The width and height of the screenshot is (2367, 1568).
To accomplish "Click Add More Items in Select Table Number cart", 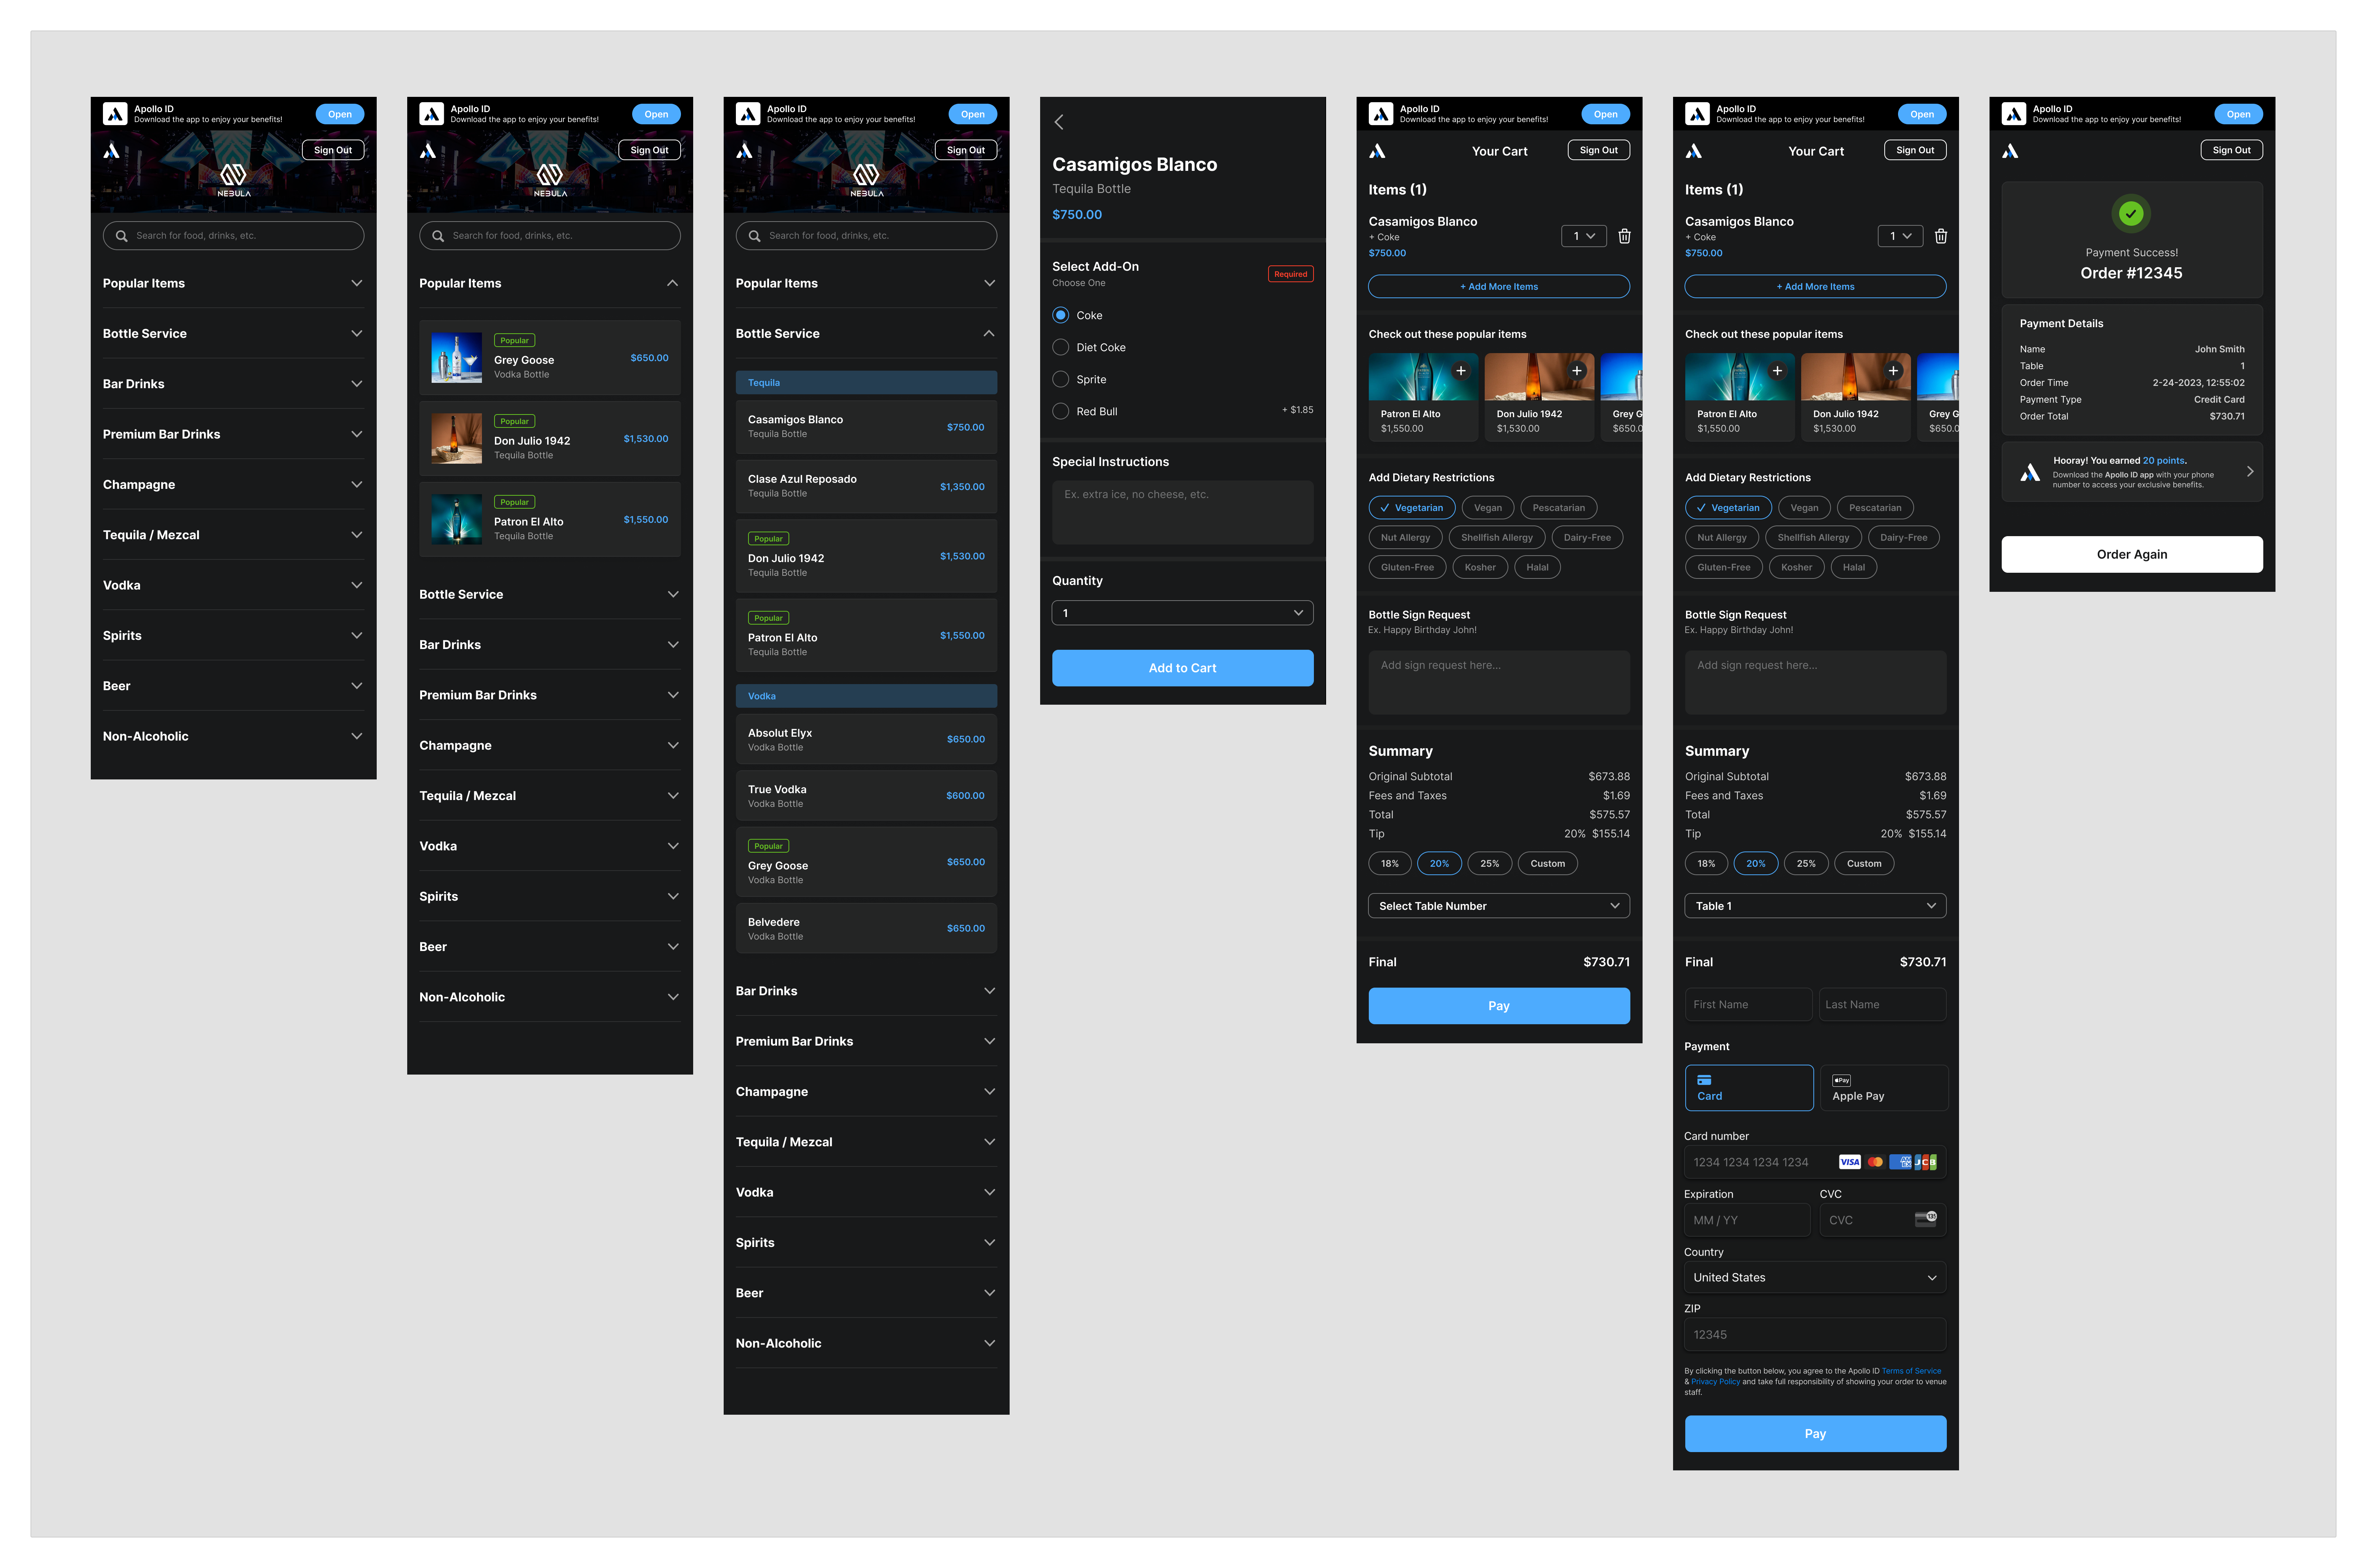I will 1498,287.
